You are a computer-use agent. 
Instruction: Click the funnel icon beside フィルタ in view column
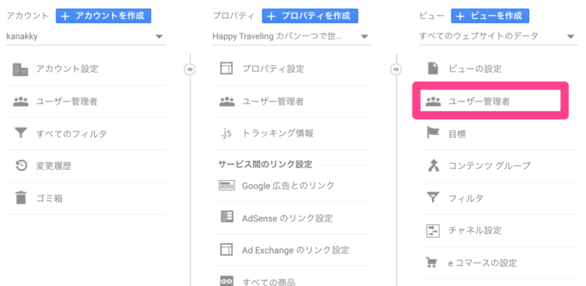pyautogui.click(x=433, y=198)
